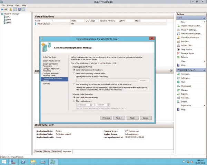207x165 pixels.
Task: Click the Windows Start button on taskbar
Action: (4, 162)
